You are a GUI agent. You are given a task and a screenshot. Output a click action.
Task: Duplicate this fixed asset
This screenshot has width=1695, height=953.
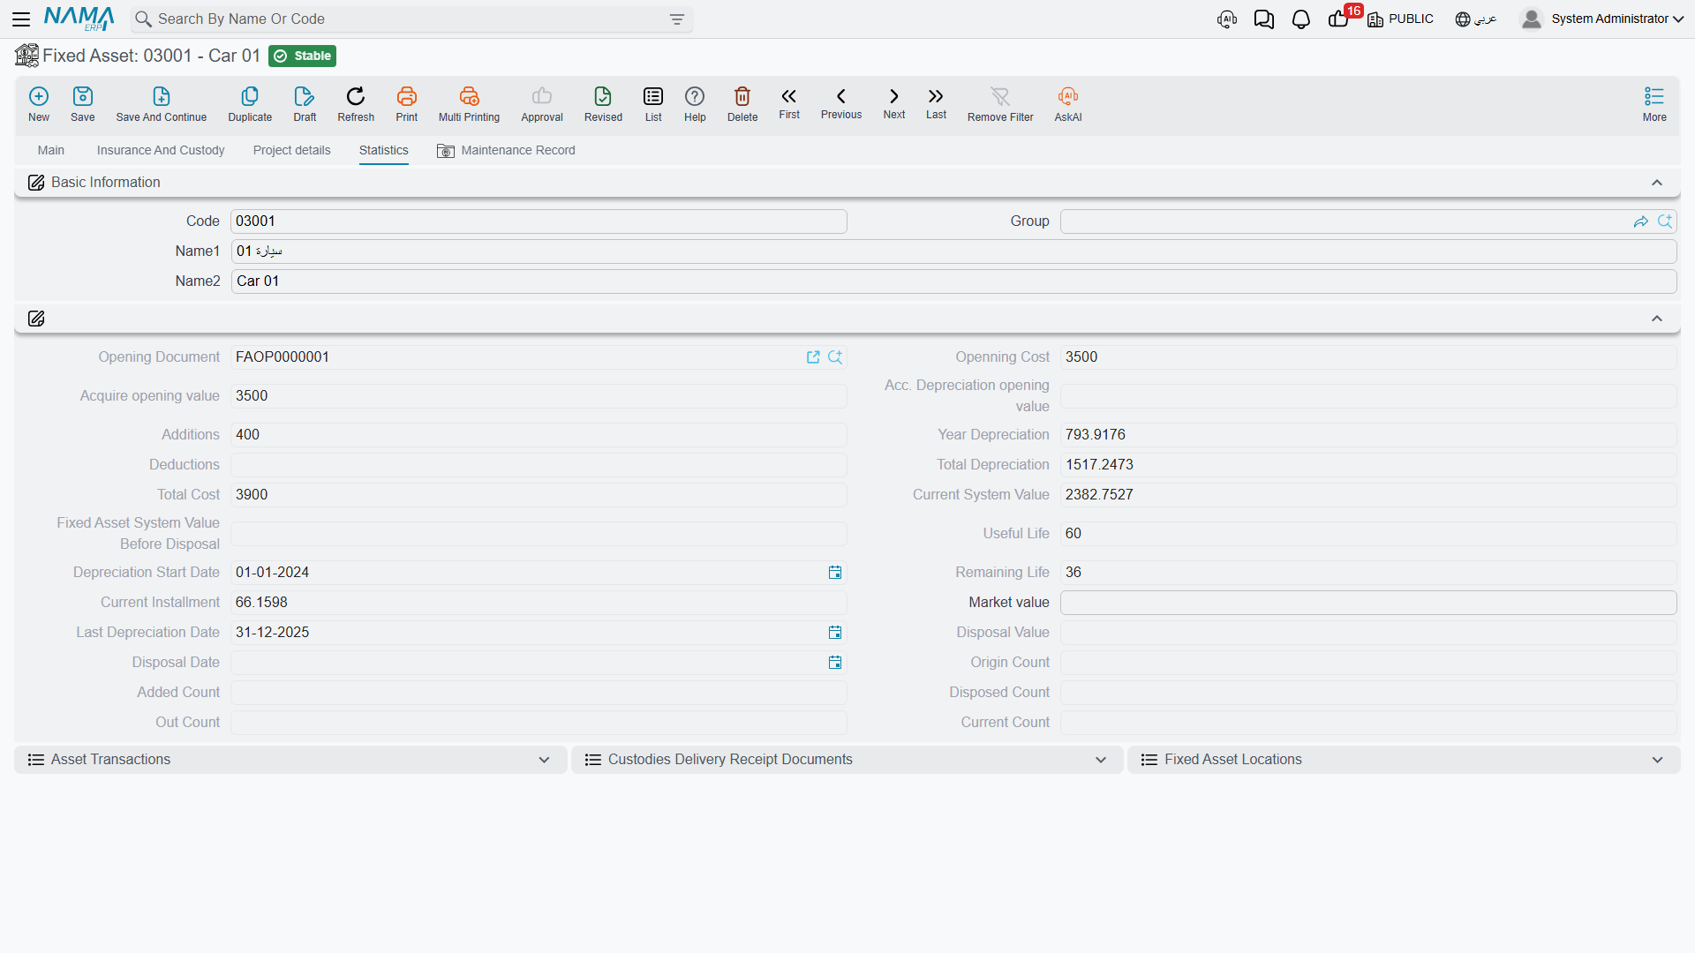pyautogui.click(x=250, y=104)
